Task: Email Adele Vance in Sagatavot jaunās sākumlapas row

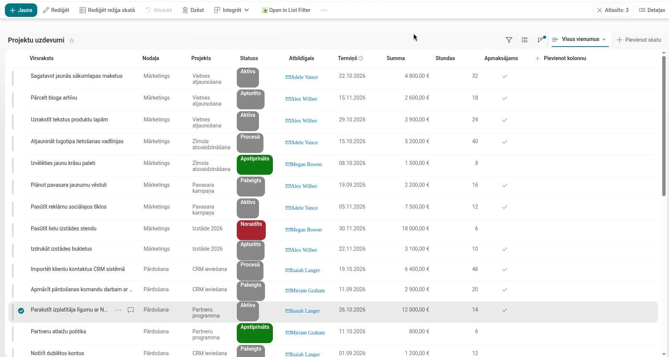Action: tap(301, 77)
